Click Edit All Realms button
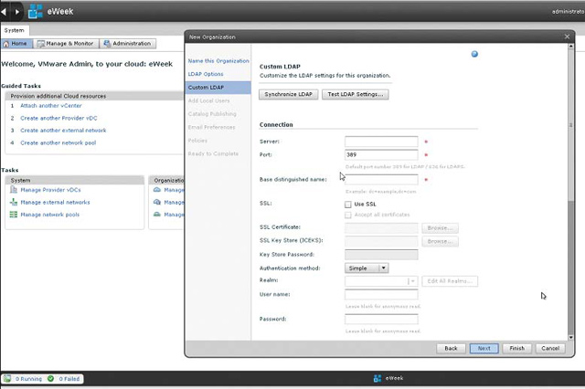 [x=450, y=281]
